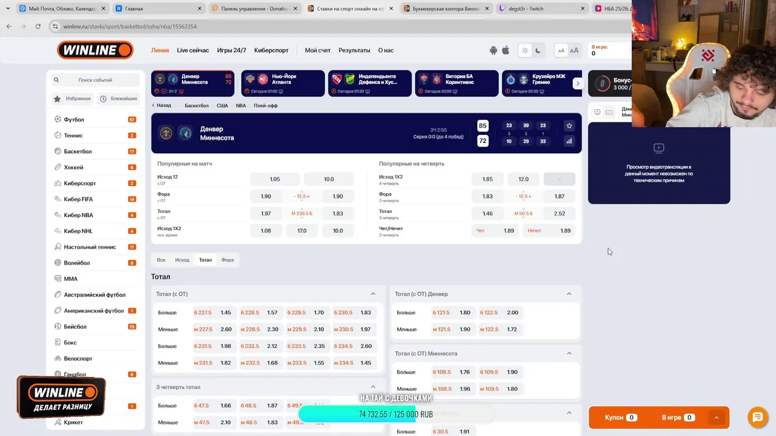Click the Кибер FIFA sidebar icon
This screenshot has width=776, height=436.
point(58,199)
